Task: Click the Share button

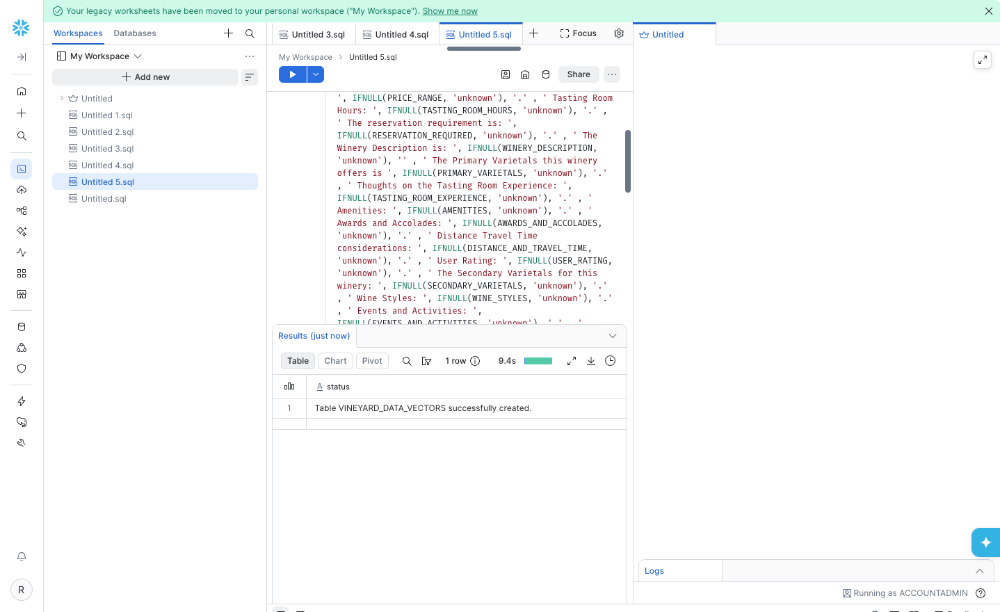Action: click(x=579, y=74)
